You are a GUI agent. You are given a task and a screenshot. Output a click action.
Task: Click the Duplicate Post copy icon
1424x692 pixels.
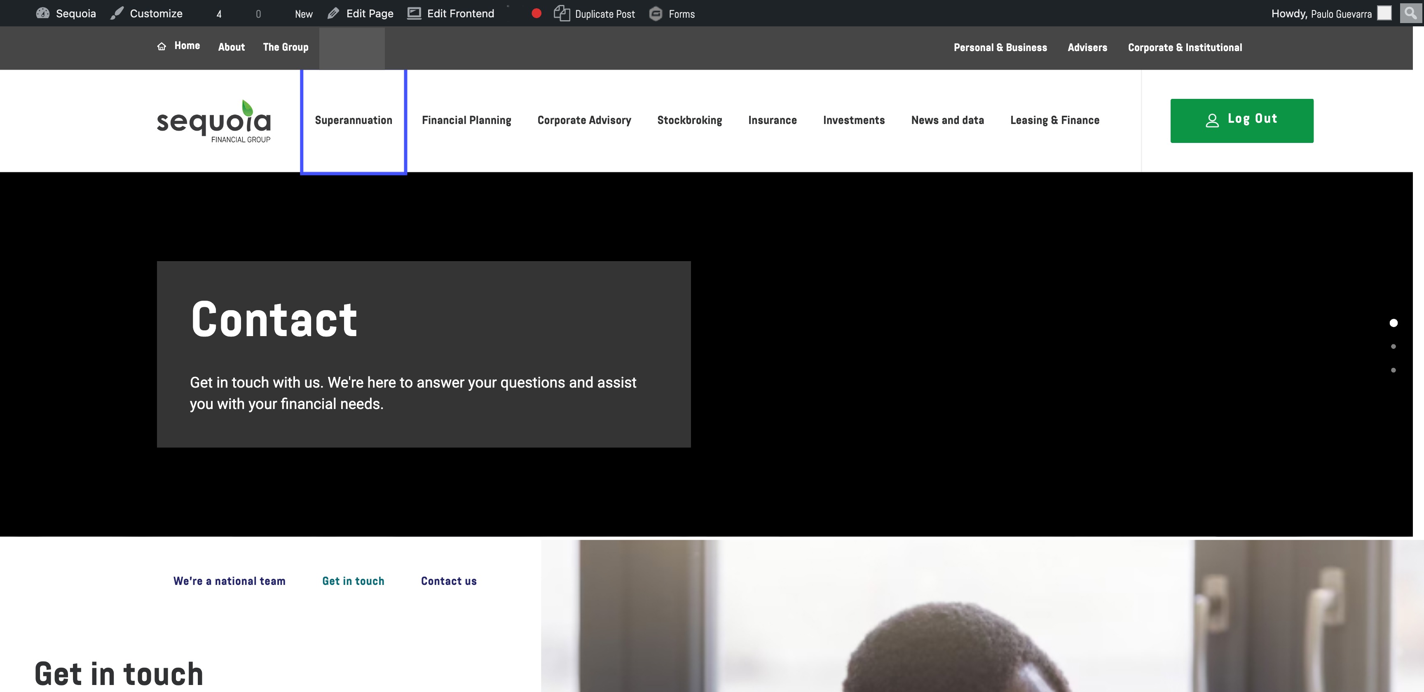point(562,13)
